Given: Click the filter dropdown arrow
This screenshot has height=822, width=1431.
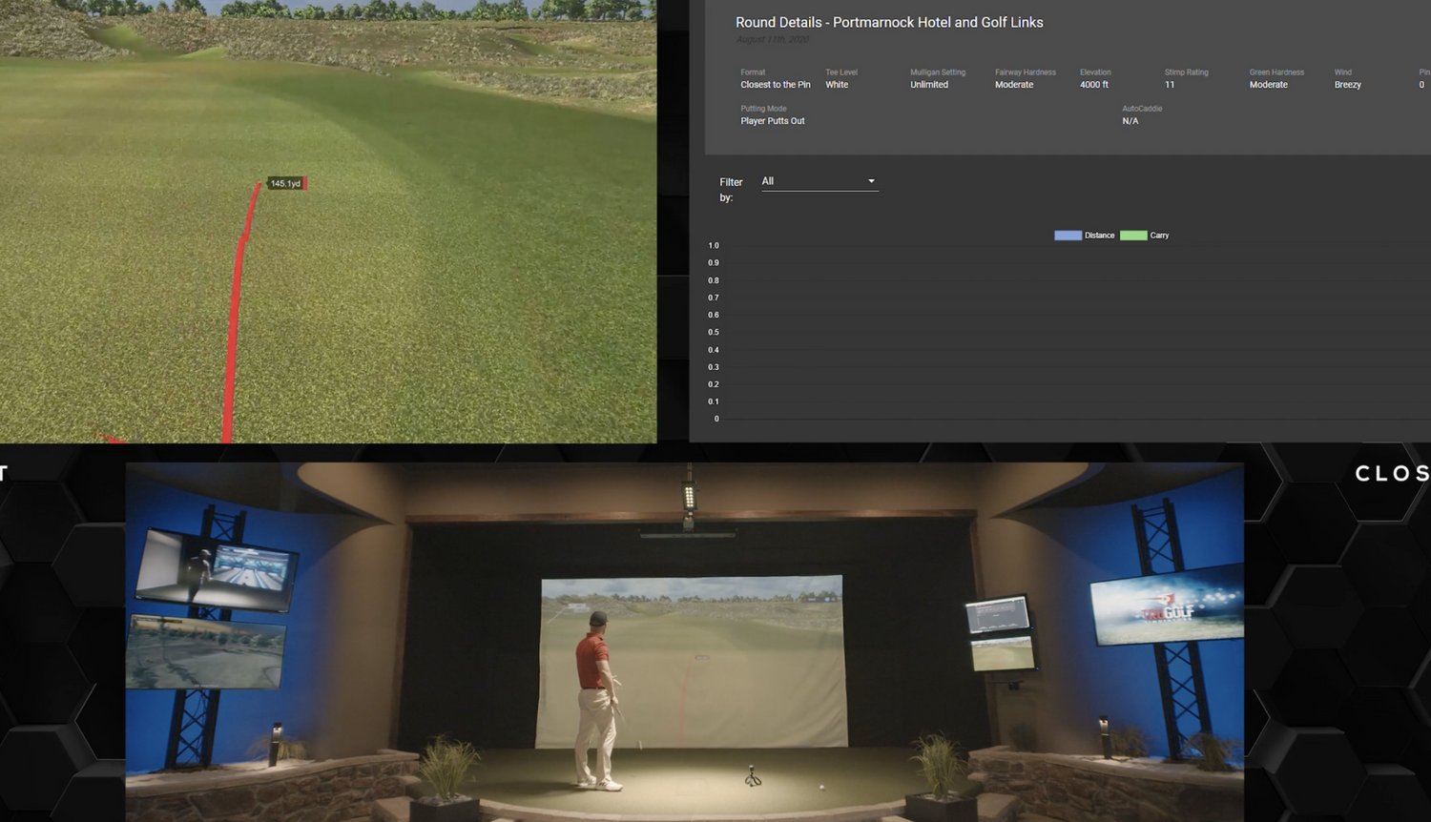Looking at the screenshot, I should 870,181.
